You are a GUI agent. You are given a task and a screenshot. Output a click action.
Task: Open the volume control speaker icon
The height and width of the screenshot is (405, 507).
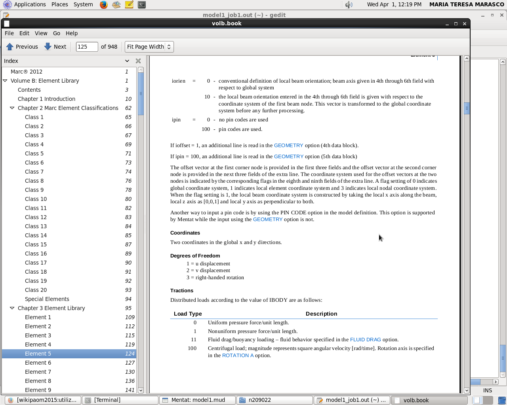click(349, 5)
